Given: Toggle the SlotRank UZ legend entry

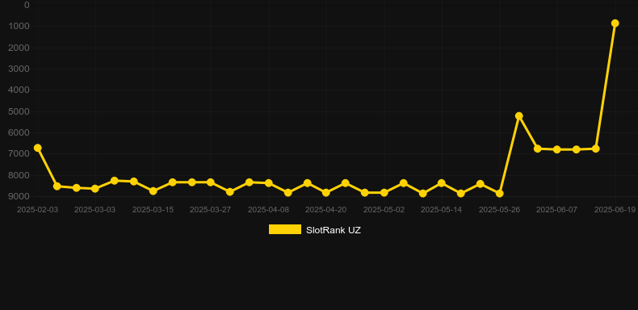Looking at the screenshot, I should 314,230.
